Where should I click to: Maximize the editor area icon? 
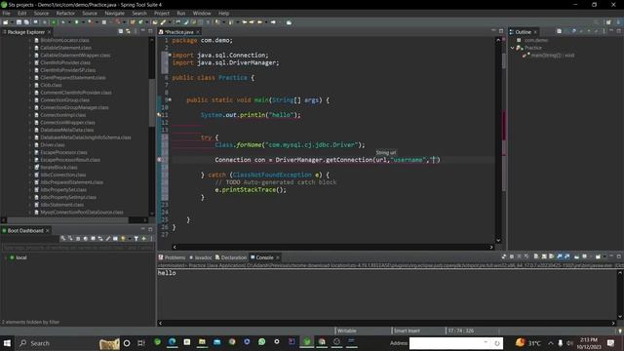501,31
